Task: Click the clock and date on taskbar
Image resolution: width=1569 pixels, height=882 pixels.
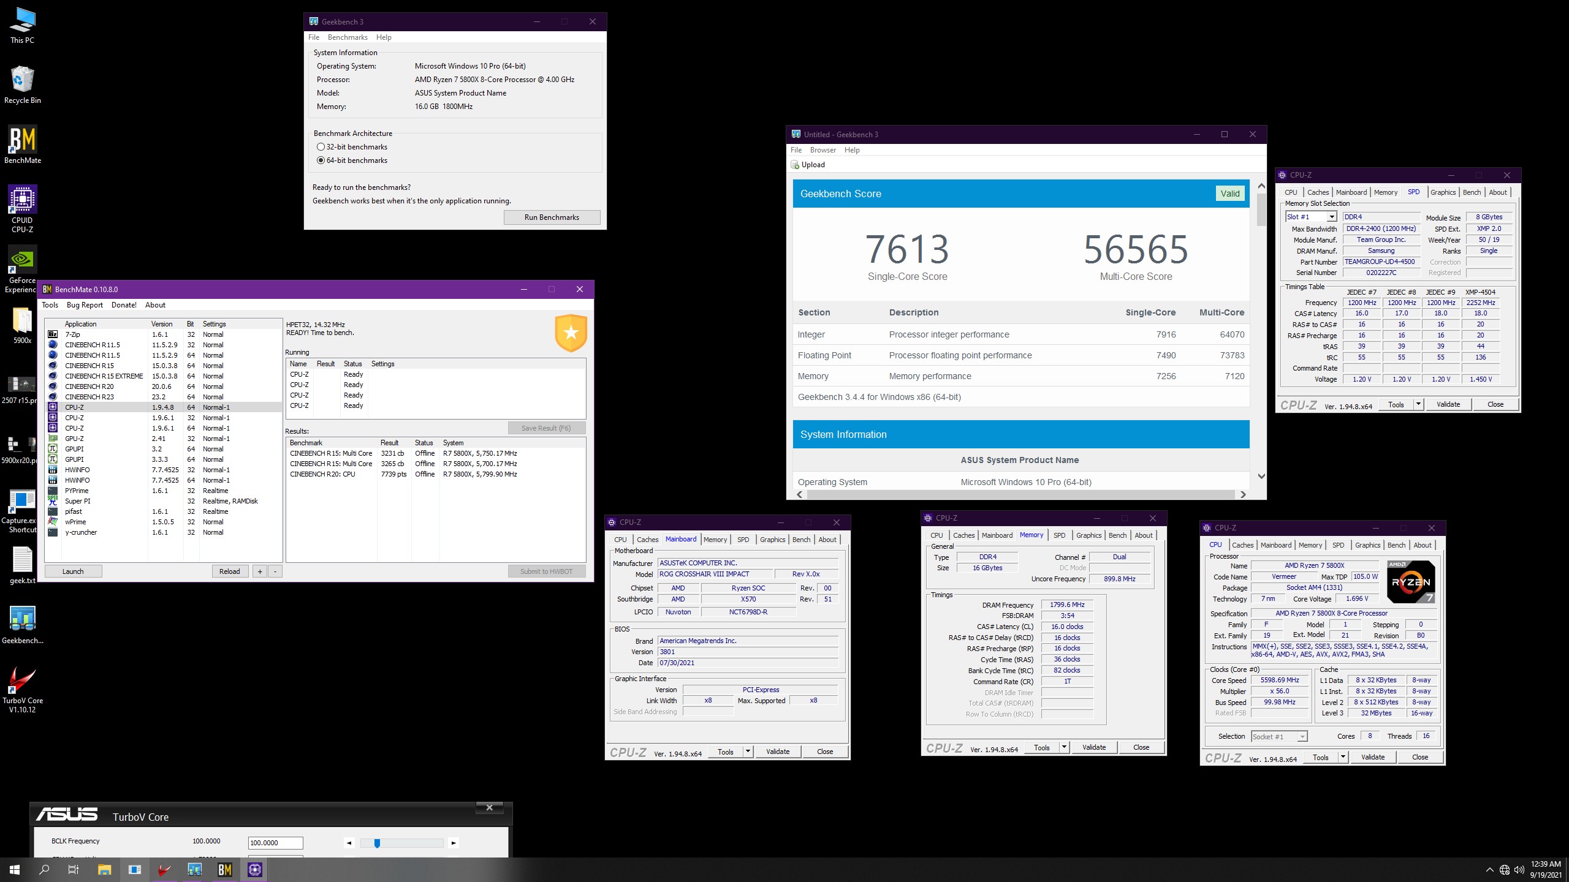Action: (x=1546, y=870)
